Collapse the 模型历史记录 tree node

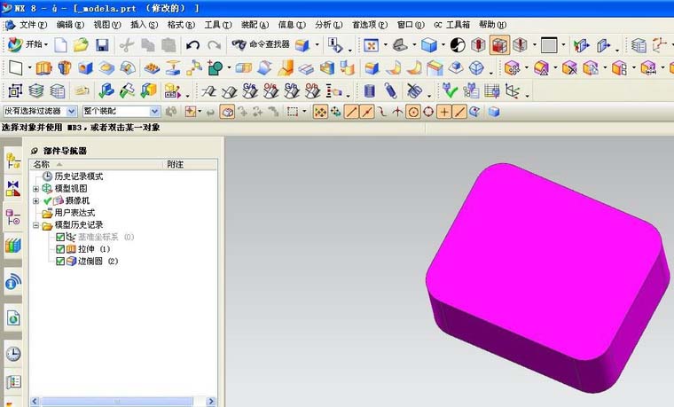(35, 225)
